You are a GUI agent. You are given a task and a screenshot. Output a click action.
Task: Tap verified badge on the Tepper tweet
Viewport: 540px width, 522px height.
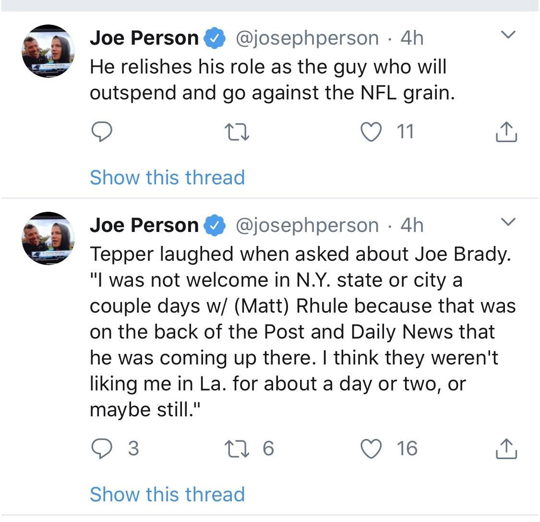[x=216, y=226]
